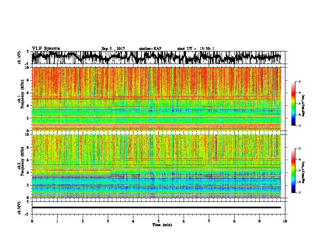The image size is (321, 248).
Task: Click the ch.1 spectrogram color scale bar
Action: coord(293,104)
